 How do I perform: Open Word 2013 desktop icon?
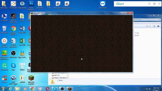[22, 30]
